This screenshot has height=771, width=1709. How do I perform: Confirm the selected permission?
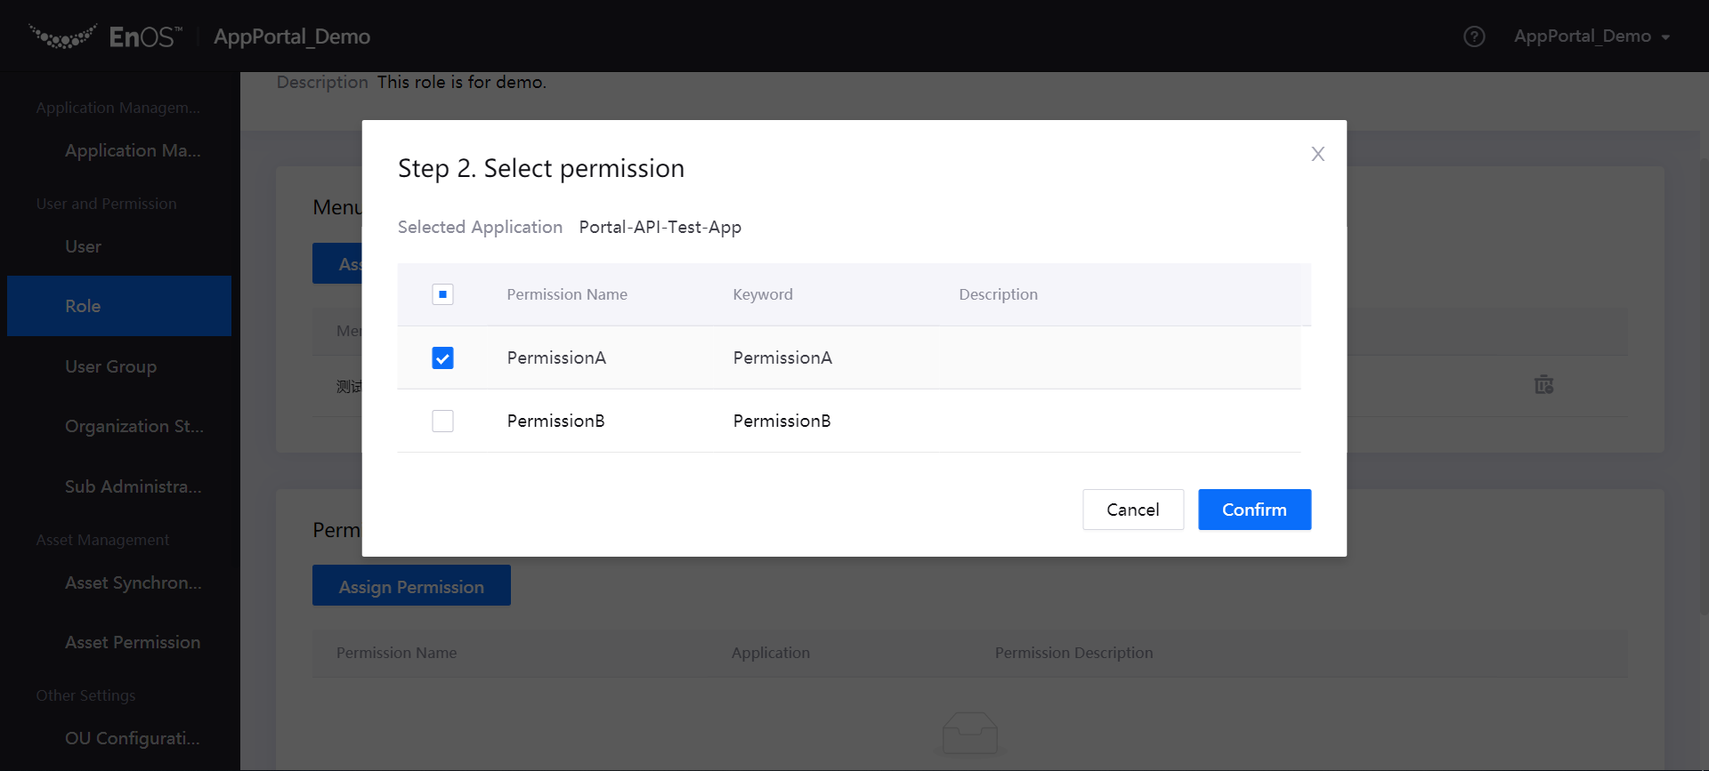(1253, 510)
